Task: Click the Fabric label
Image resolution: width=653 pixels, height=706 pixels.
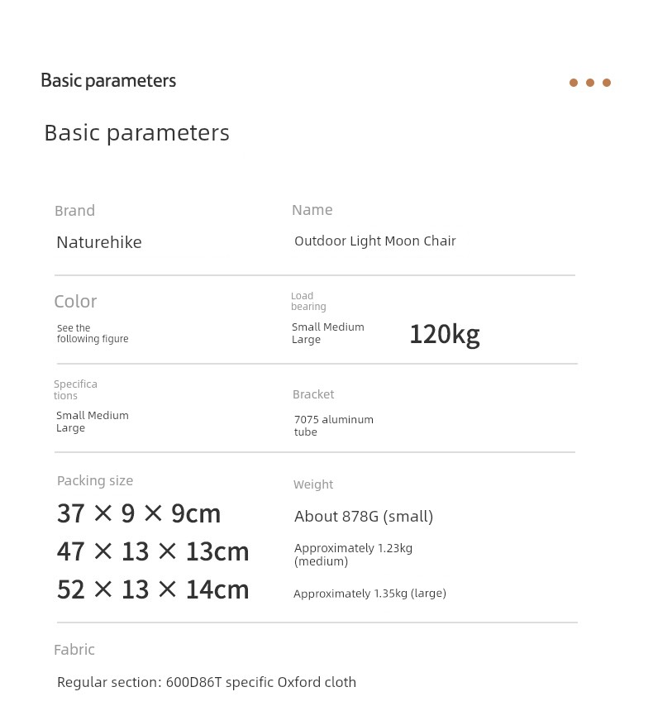Action: pos(74,650)
